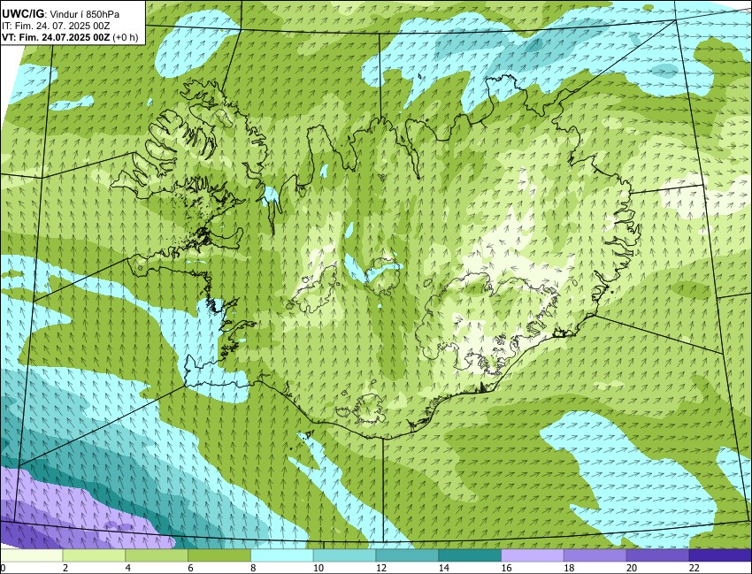The image size is (752, 574).
Task: Click the title text "UWC/IG: Vindur í 850hPa"
Action: tap(60, 14)
